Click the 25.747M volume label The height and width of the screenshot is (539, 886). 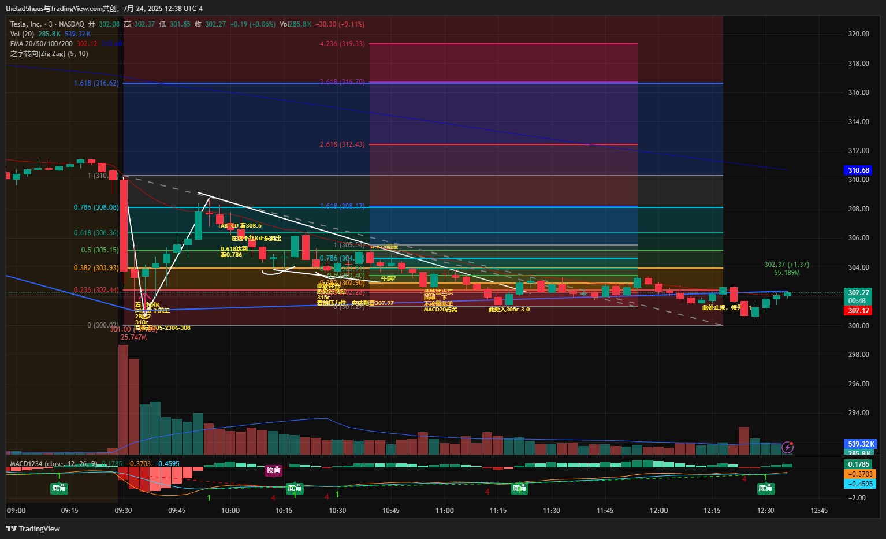pos(134,337)
